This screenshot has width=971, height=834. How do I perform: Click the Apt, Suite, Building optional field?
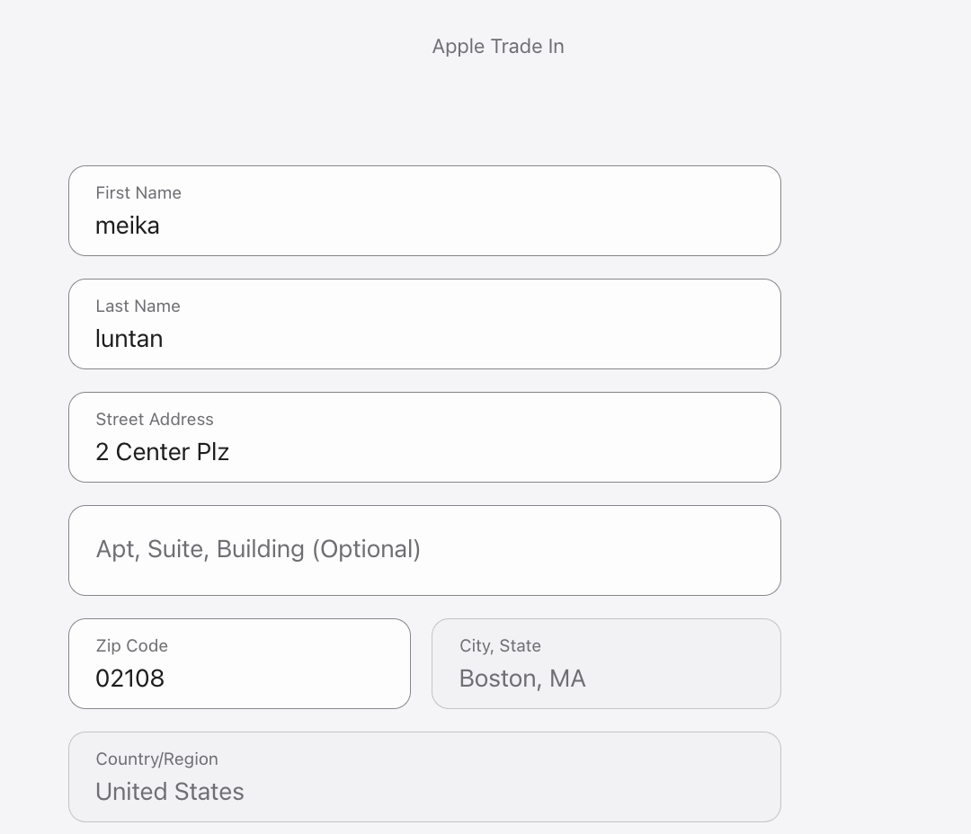[x=424, y=550]
